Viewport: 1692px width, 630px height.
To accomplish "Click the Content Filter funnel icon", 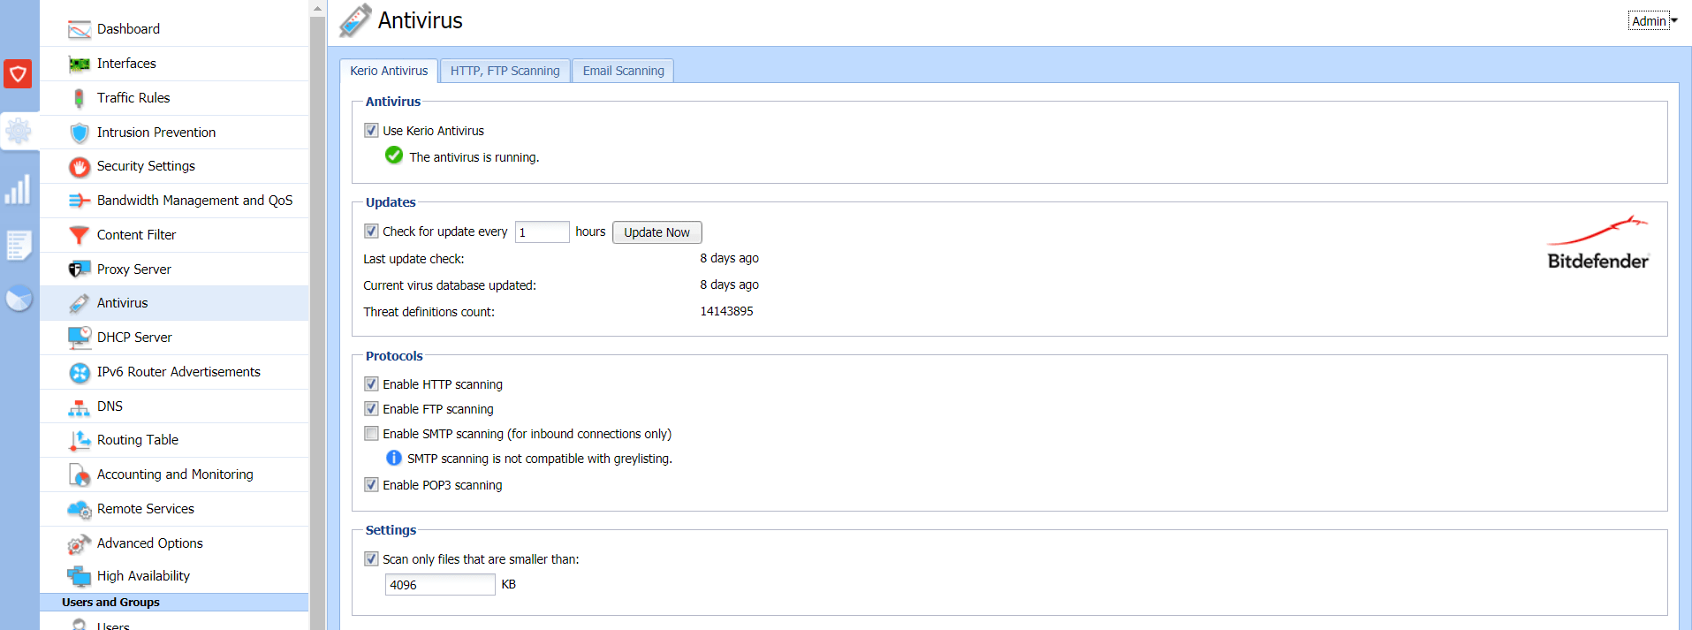I will tap(80, 235).
